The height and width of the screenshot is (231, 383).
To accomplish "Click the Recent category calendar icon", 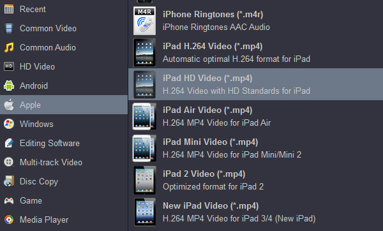I will (x=9, y=10).
